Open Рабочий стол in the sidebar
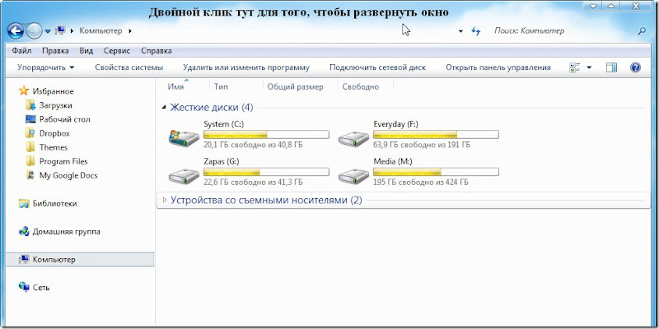659x329 pixels. [x=65, y=119]
